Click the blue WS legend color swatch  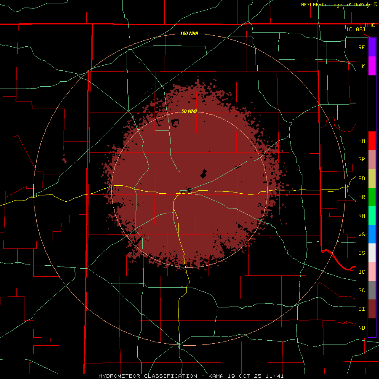pyautogui.click(x=372, y=234)
